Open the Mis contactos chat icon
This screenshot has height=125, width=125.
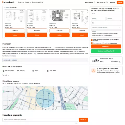[107, 2]
